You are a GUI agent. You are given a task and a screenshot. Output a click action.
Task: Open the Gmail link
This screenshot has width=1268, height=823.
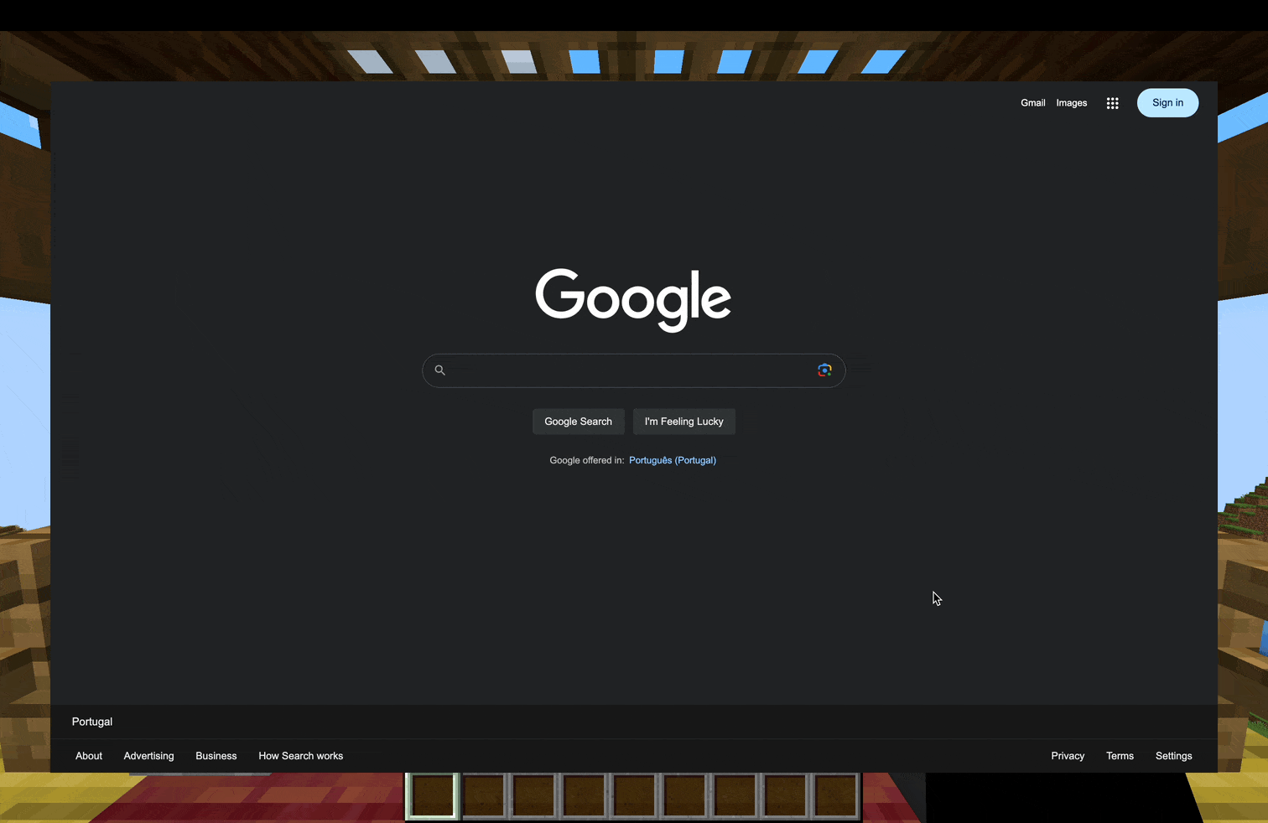[x=1032, y=103]
